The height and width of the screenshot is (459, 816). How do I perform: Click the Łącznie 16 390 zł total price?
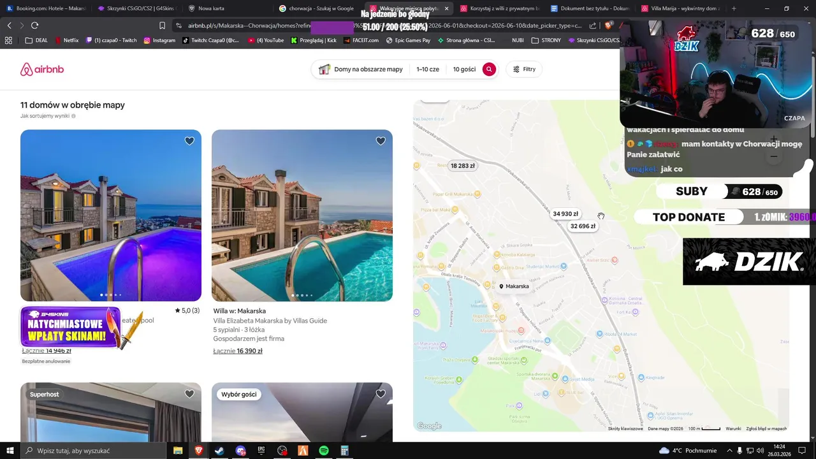238,351
